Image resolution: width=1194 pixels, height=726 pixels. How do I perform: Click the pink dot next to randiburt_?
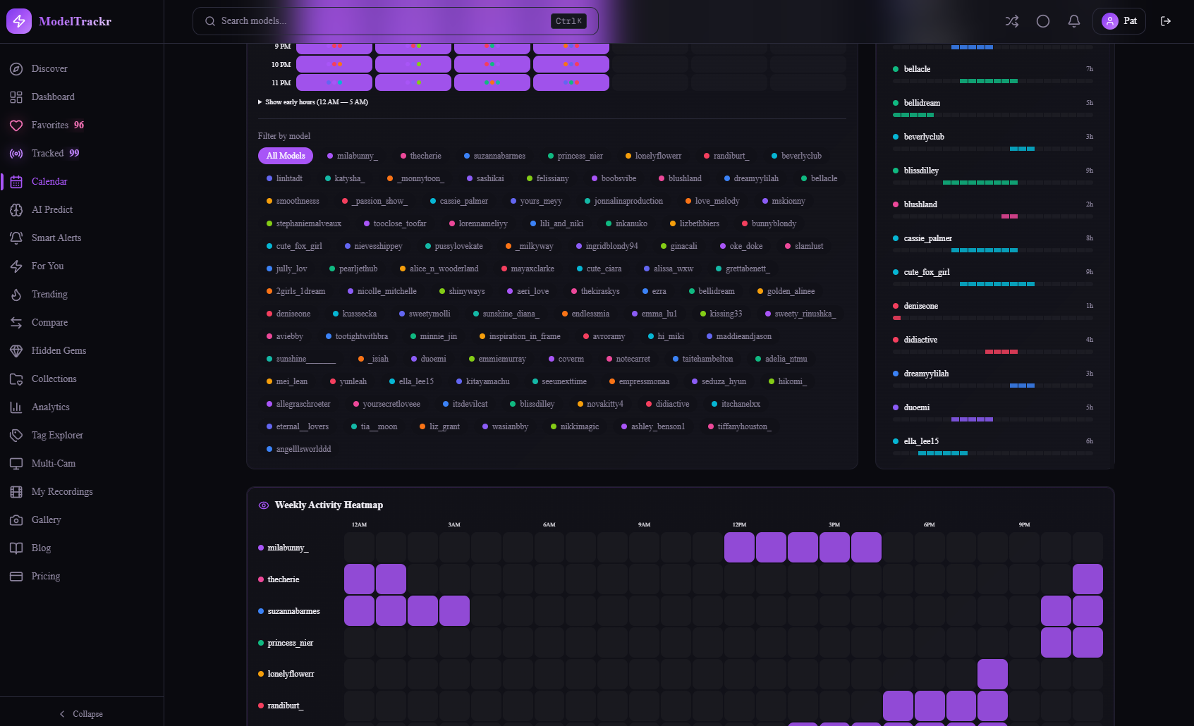260,706
